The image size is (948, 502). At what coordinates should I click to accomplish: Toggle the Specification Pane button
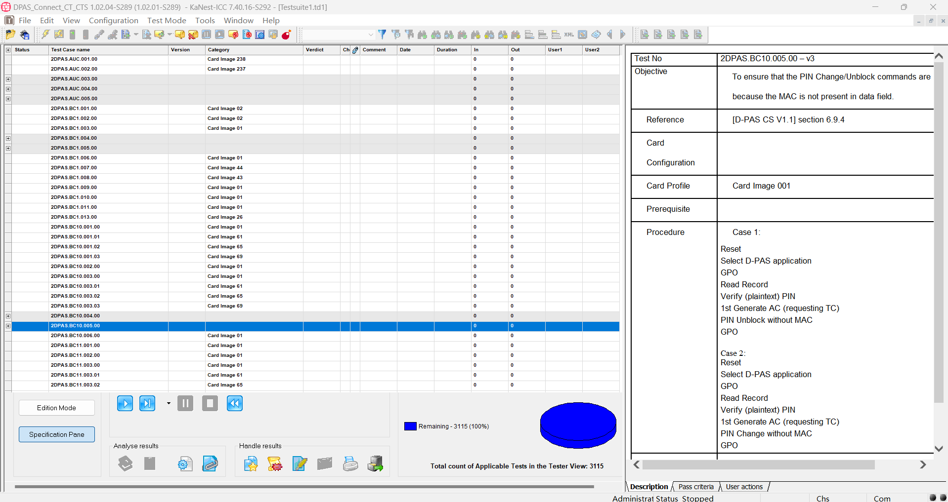(x=57, y=434)
